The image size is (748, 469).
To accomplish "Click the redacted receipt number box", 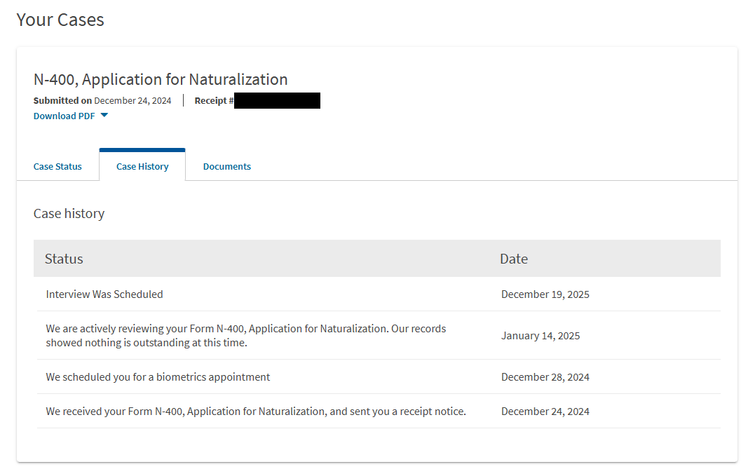I will (x=277, y=101).
